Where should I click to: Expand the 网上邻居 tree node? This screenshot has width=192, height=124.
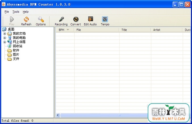tap(5, 42)
